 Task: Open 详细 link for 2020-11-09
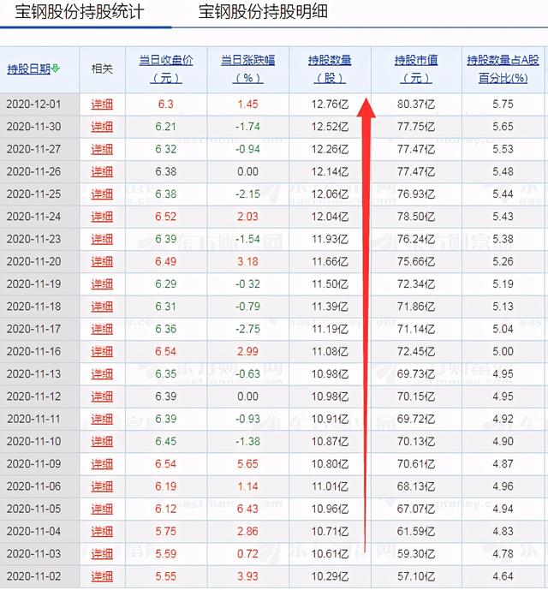pyautogui.click(x=102, y=464)
